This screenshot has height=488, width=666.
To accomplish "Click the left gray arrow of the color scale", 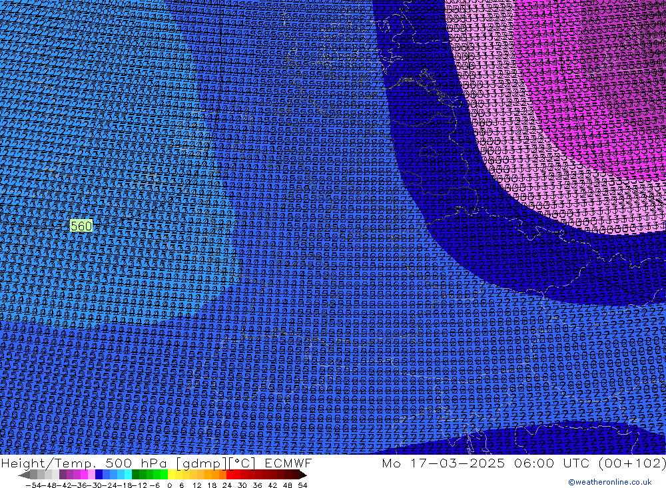I will coord(24,475).
